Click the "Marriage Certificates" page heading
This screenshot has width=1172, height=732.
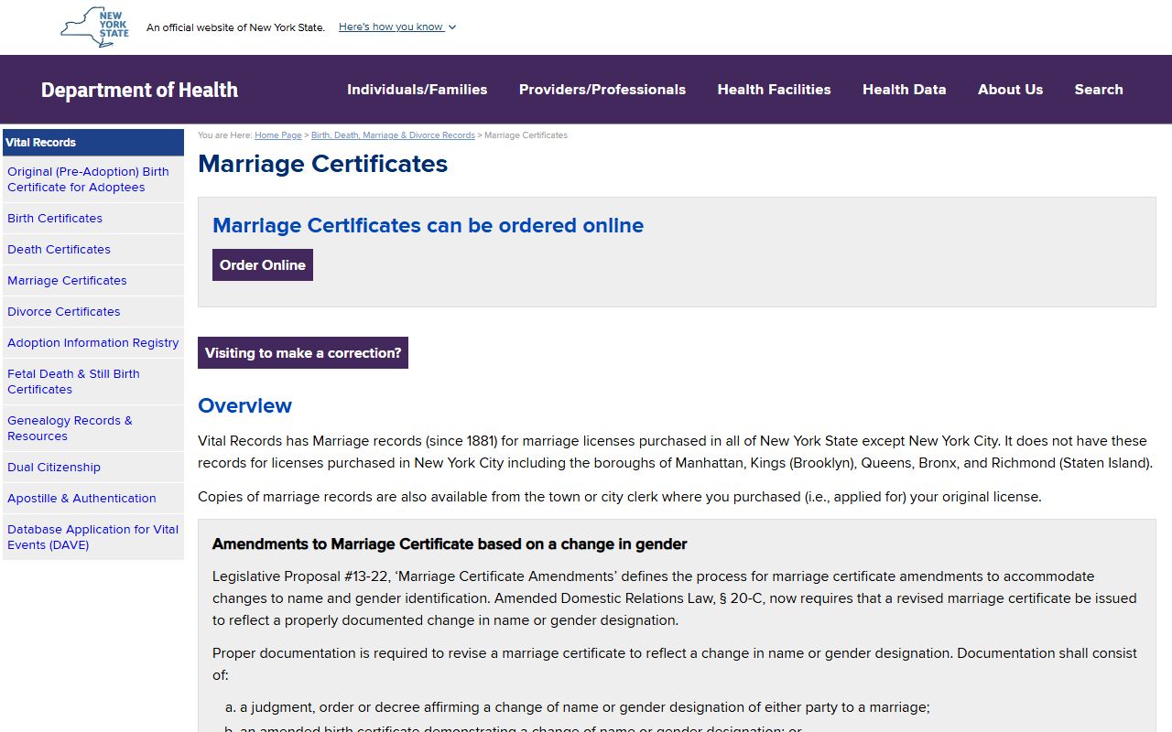click(322, 164)
